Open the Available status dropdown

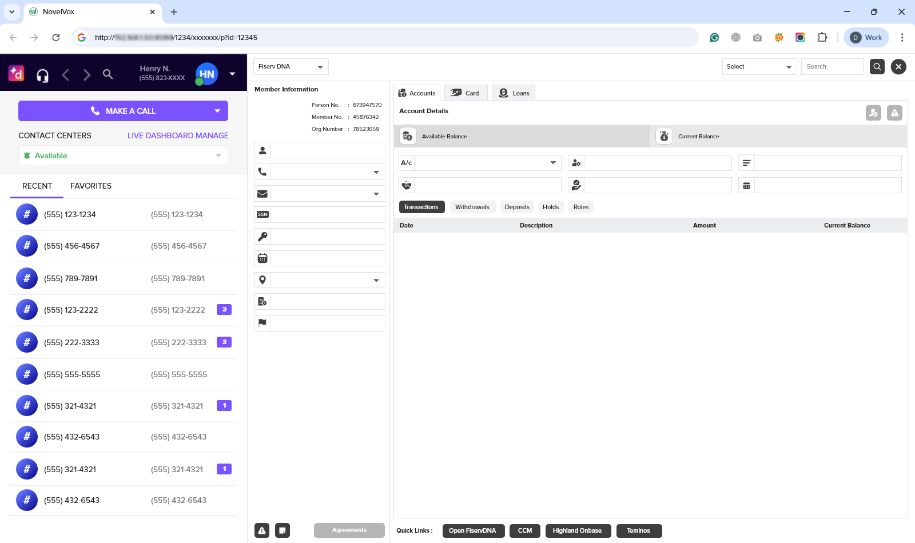tap(123, 155)
